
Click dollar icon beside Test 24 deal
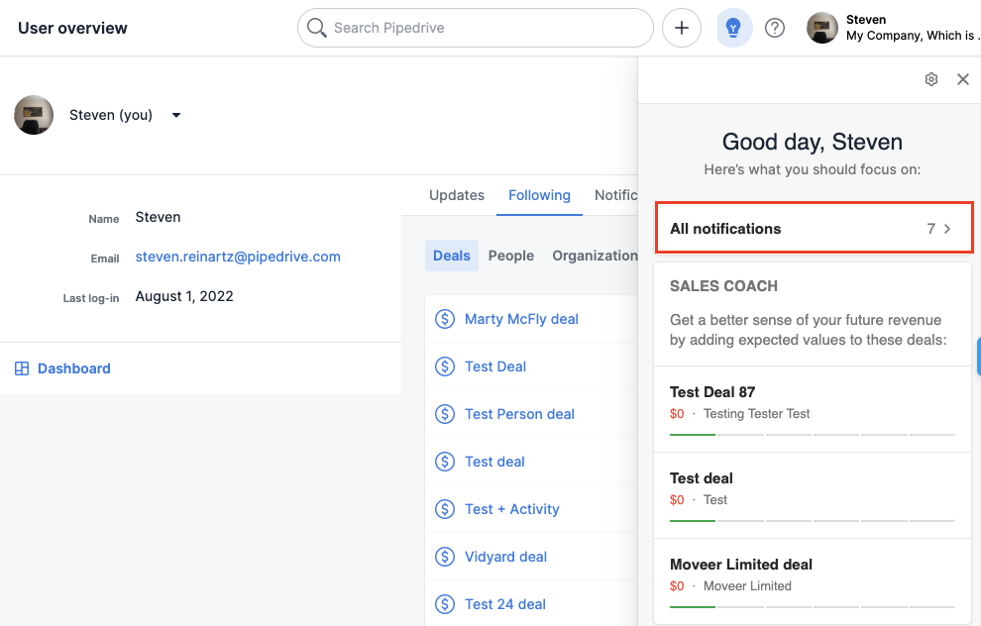(445, 604)
